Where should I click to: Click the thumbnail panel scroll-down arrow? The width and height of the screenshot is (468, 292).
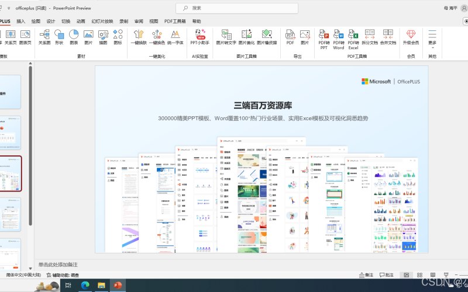pos(30,269)
